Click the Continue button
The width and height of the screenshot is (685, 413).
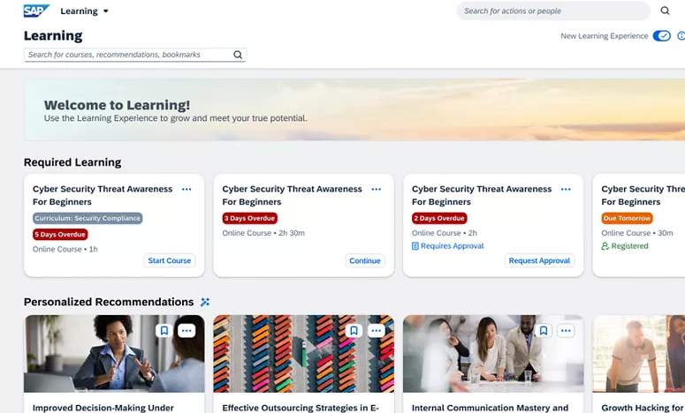(x=365, y=260)
